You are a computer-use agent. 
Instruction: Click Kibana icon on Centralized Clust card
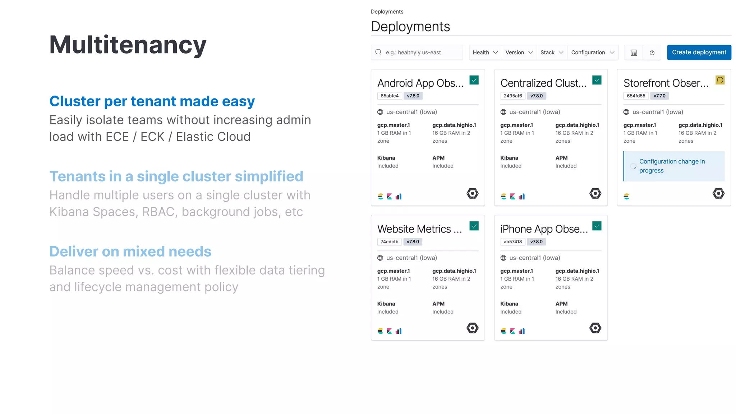512,197
